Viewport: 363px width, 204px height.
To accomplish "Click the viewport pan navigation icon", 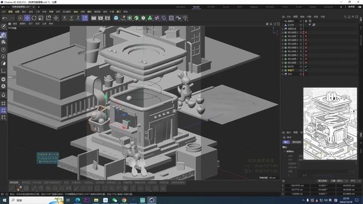I will click(x=267, y=24).
